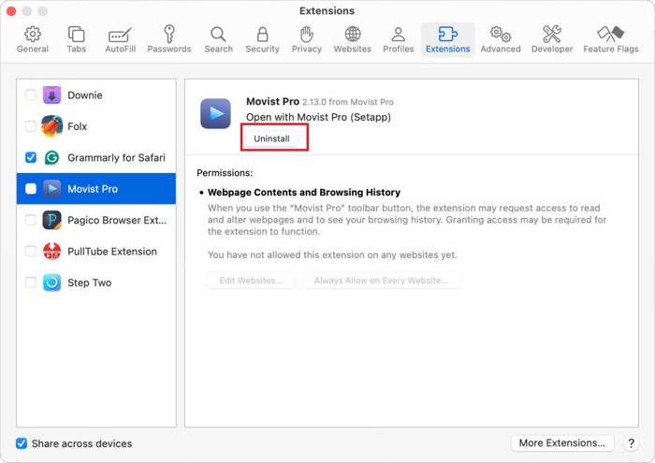Click Webpage Contents and Browsing History heading
Screen dimensions: 655x463
pyautogui.click(x=304, y=192)
